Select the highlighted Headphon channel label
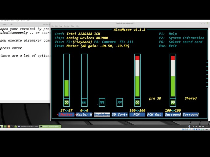This screenshot has width=210, height=157. tap(102, 114)
